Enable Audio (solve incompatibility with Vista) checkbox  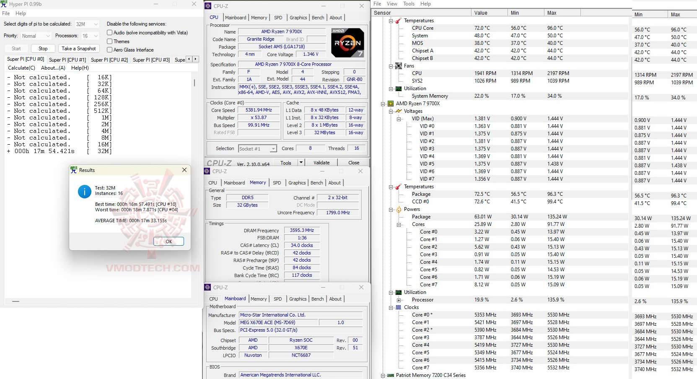pyautogui.click(x=109, y=33)
